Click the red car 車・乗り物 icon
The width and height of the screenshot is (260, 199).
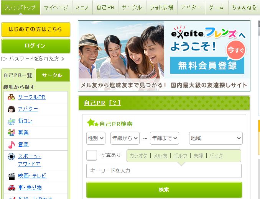tap(12, 188)
